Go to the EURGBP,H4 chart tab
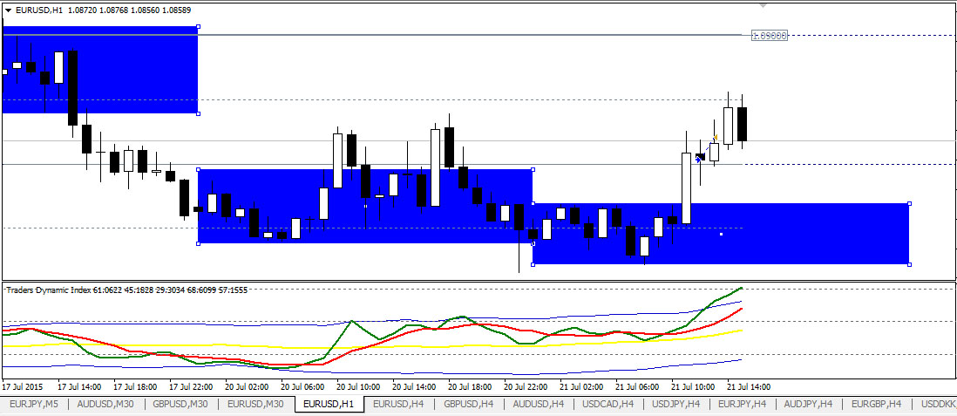Image resolution: width=957 pixels, height=416 pixels. [877, 405]
